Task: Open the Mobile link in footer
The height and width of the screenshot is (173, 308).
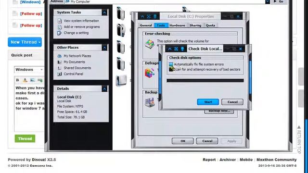Action: (x=246, y=160)
